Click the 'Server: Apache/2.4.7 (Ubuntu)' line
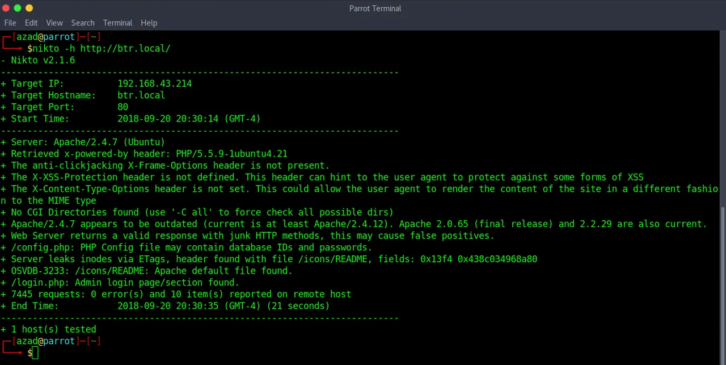 pos(83,142)
